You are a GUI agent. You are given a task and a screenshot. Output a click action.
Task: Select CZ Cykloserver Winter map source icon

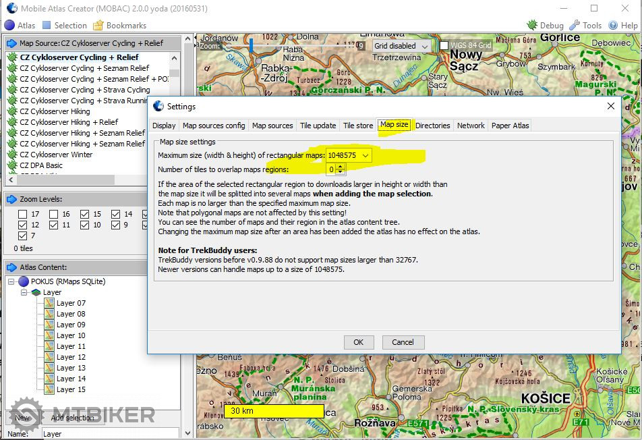click(12, 155)
